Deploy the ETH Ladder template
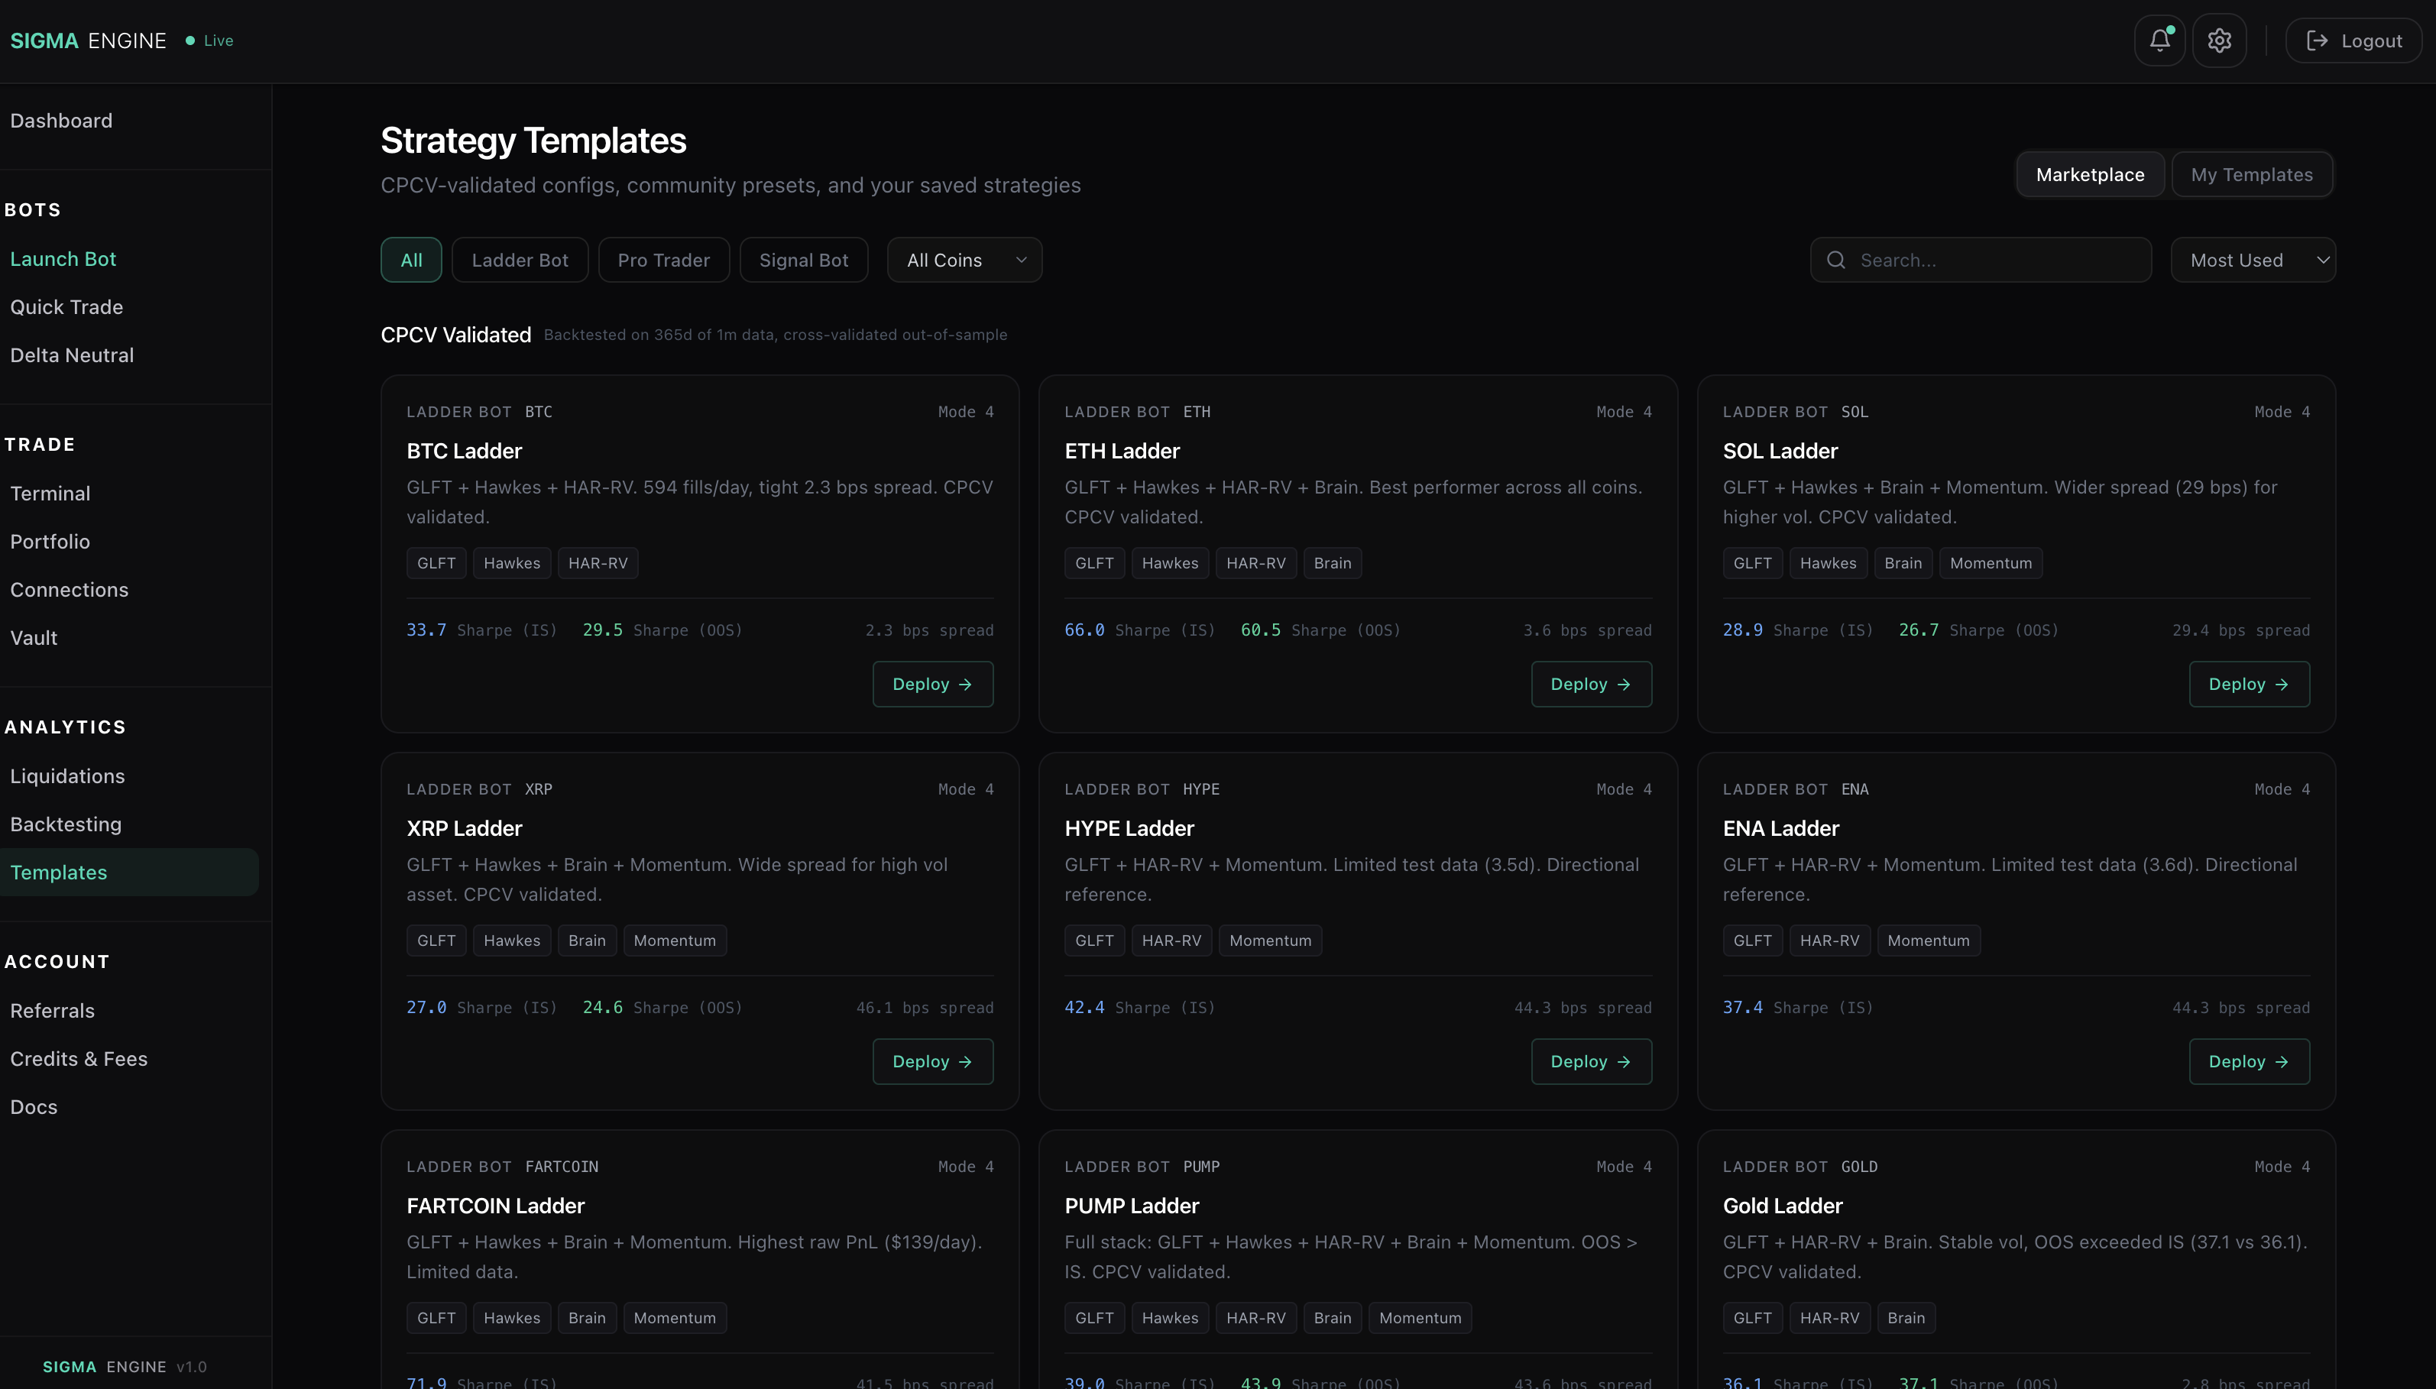The height and width of the screenshot is (1389, 2436). pyautogui.click(x=1591, y=684)
